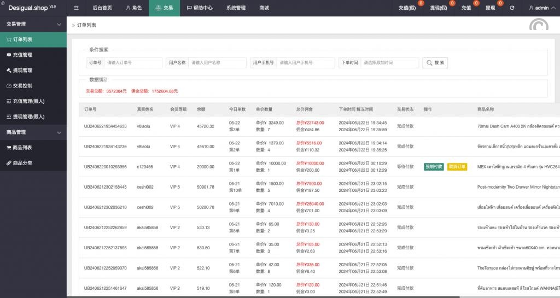The image size is (560, 298).
Task: Open the 系统管理 top menu
Action: pos(236,8)
